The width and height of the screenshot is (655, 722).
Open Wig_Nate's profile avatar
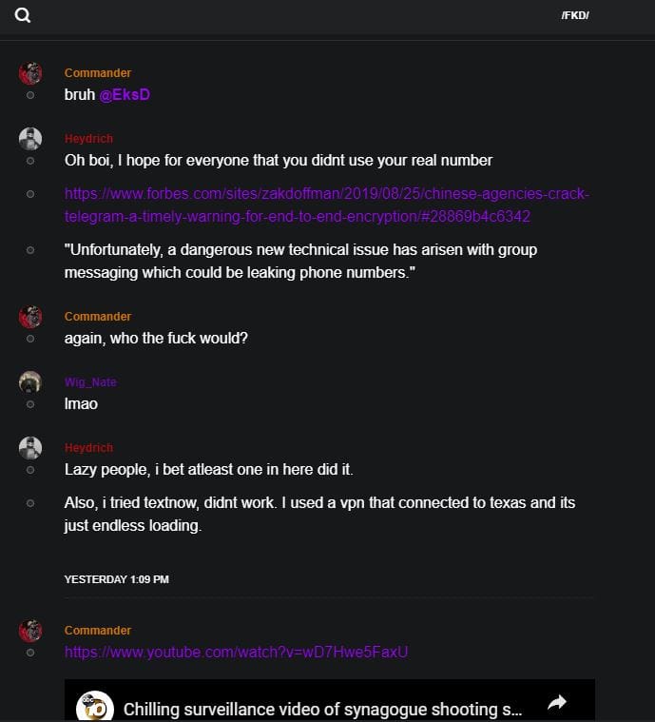tap(30, 382)
